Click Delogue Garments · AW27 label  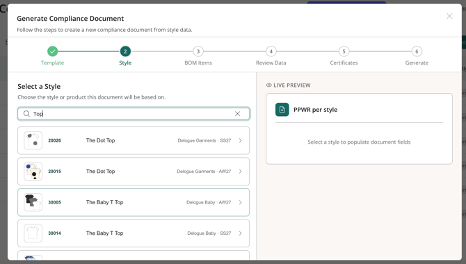(x=204, y=172)
